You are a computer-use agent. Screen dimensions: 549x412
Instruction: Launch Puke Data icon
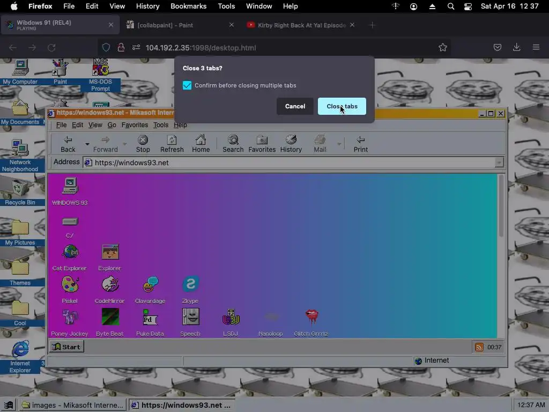click(x=150, y=322)
